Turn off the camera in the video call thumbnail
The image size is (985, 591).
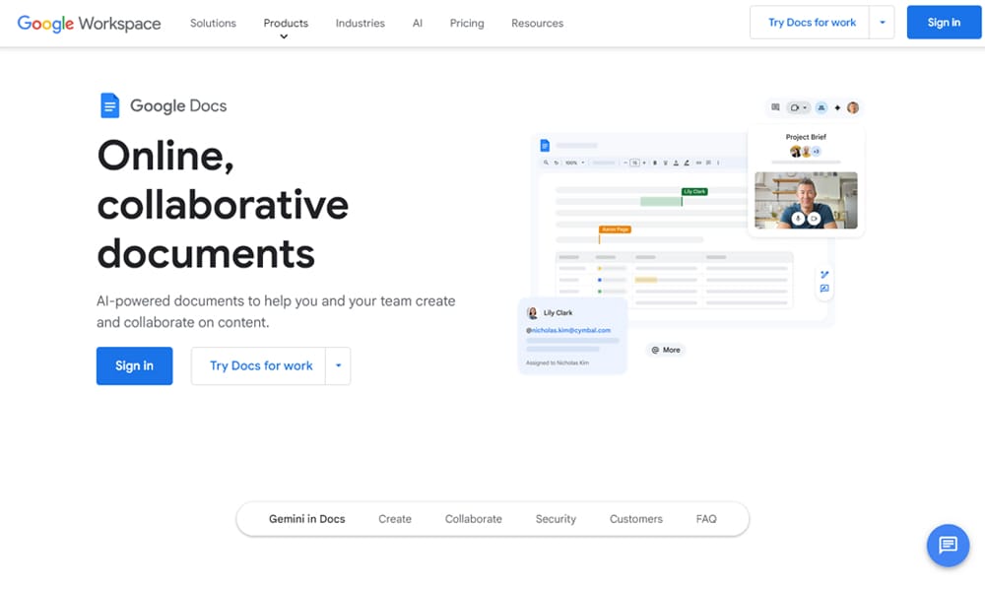click(815, 219)
